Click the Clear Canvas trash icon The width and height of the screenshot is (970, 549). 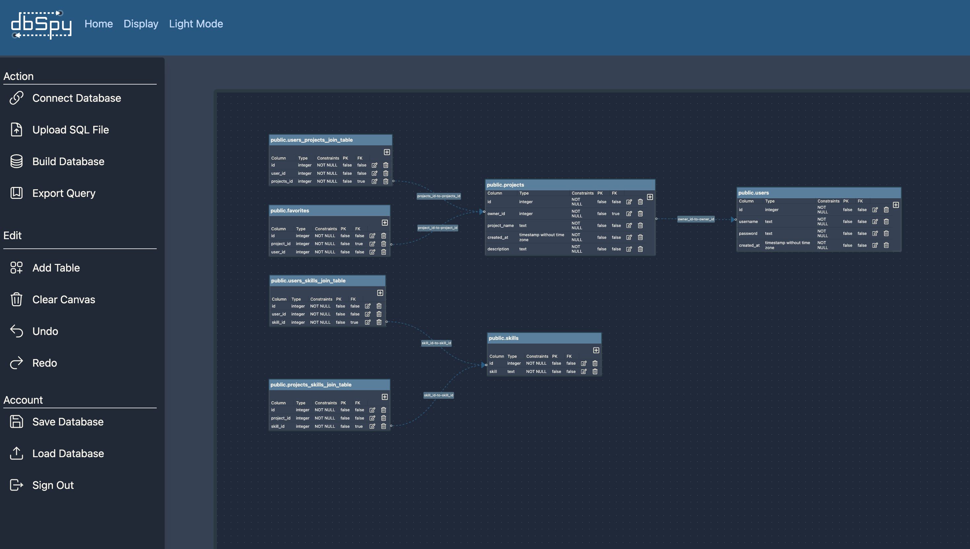point(16,299)
